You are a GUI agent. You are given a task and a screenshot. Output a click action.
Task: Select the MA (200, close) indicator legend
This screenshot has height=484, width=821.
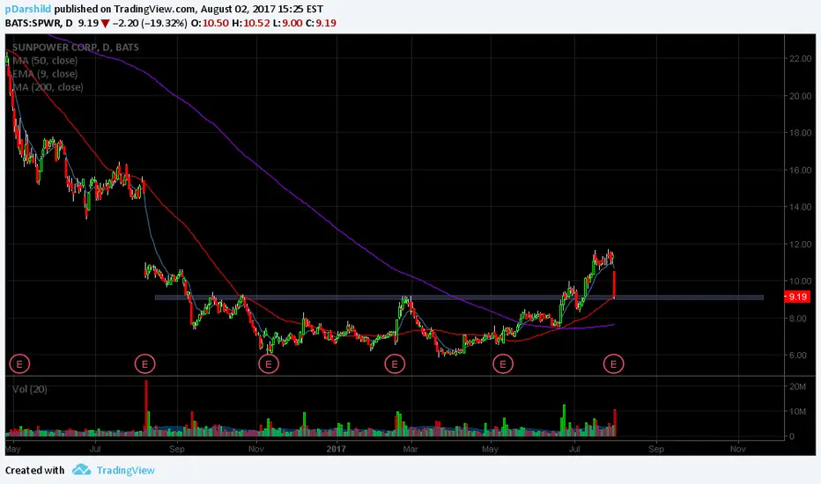click(48, 87)
